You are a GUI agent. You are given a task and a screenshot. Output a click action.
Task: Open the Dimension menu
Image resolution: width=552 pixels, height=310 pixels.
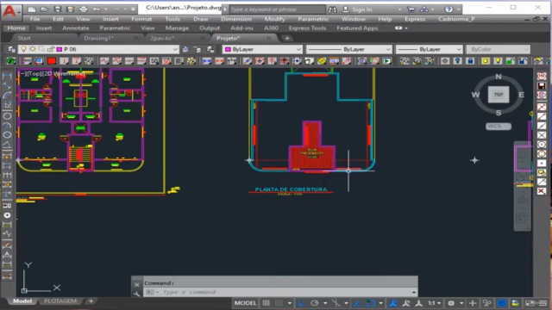click(236, 19)
